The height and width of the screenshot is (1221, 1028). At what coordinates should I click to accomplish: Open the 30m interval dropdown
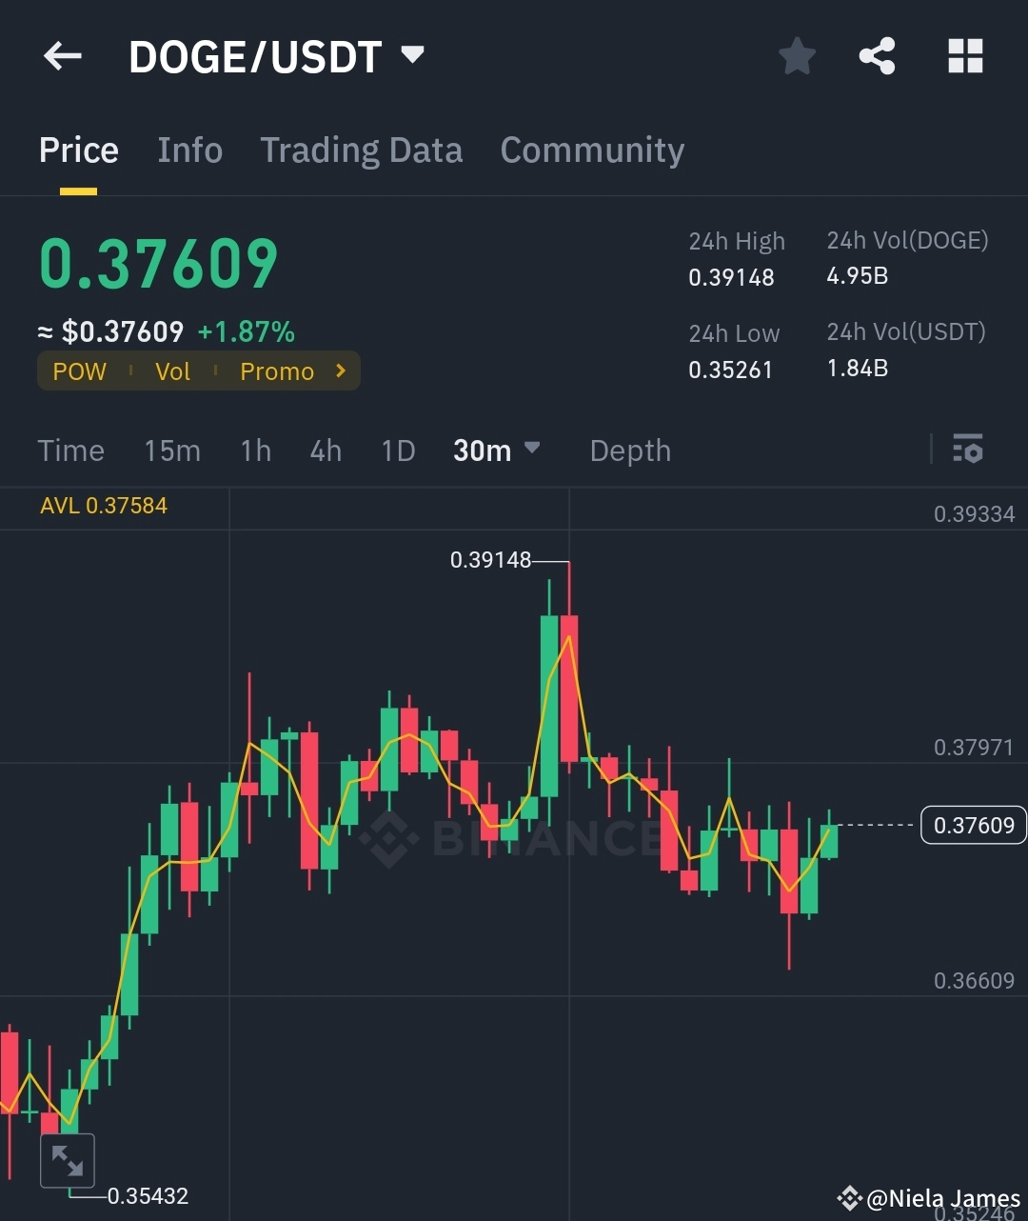(x=496, y=450)
